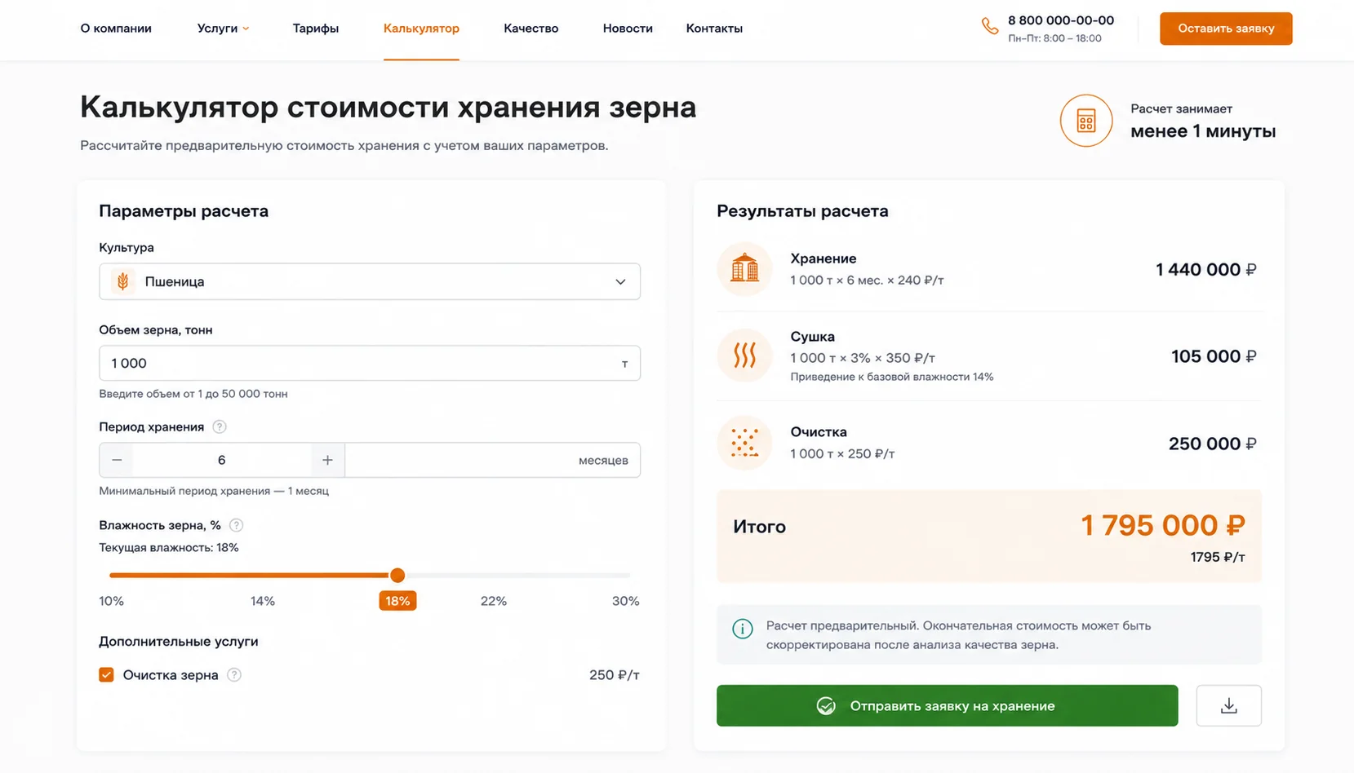Open help tooltip next to Влажность зерна
Screen dimensions: 1354x773
236,525
